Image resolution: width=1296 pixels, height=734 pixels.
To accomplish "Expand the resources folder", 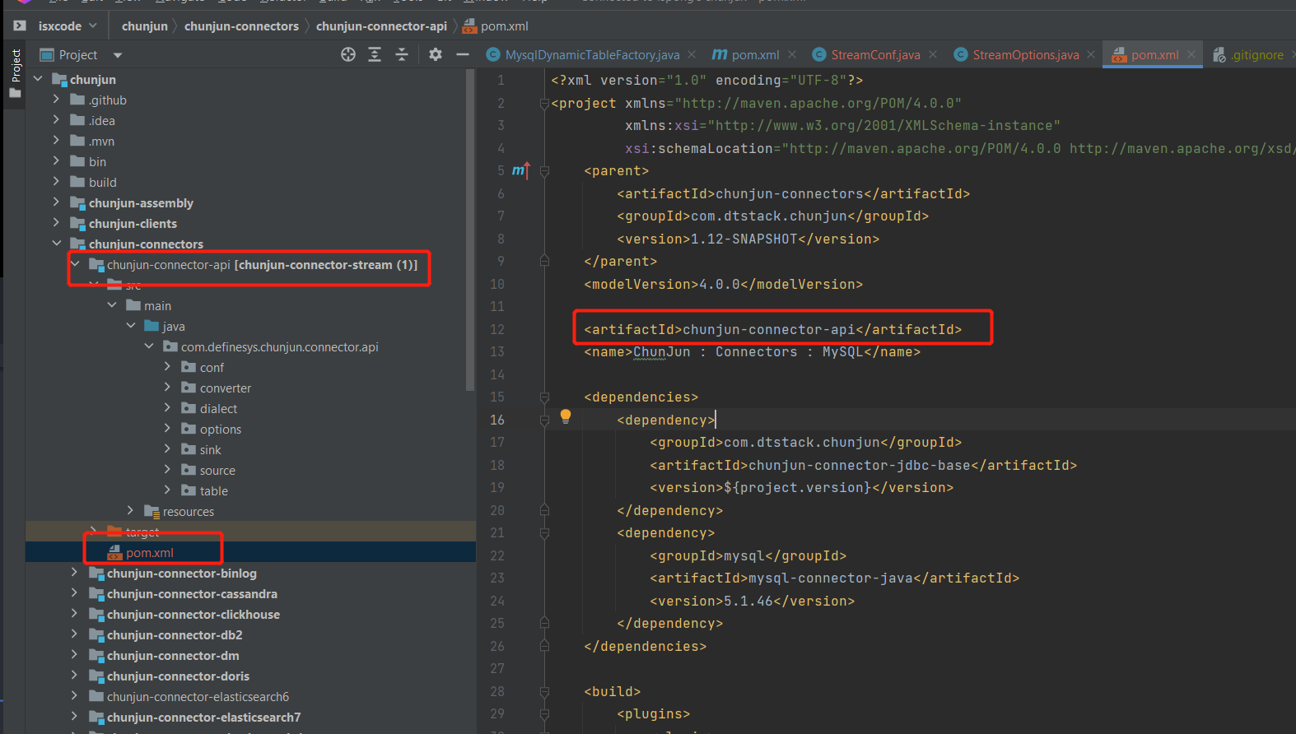I will (130, 510).
